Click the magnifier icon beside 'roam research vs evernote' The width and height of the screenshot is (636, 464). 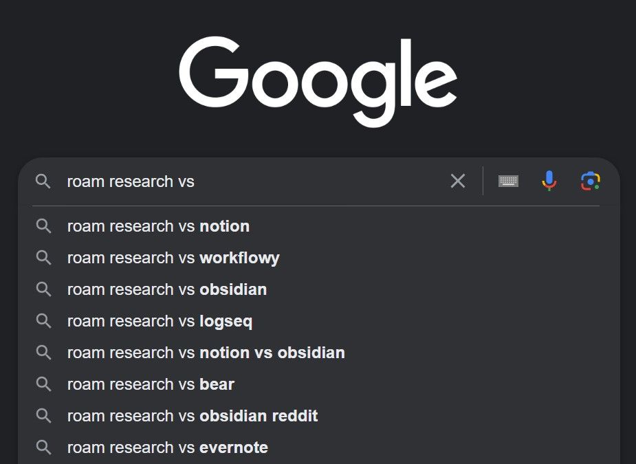pyautogui.click(x=43, y=447)
